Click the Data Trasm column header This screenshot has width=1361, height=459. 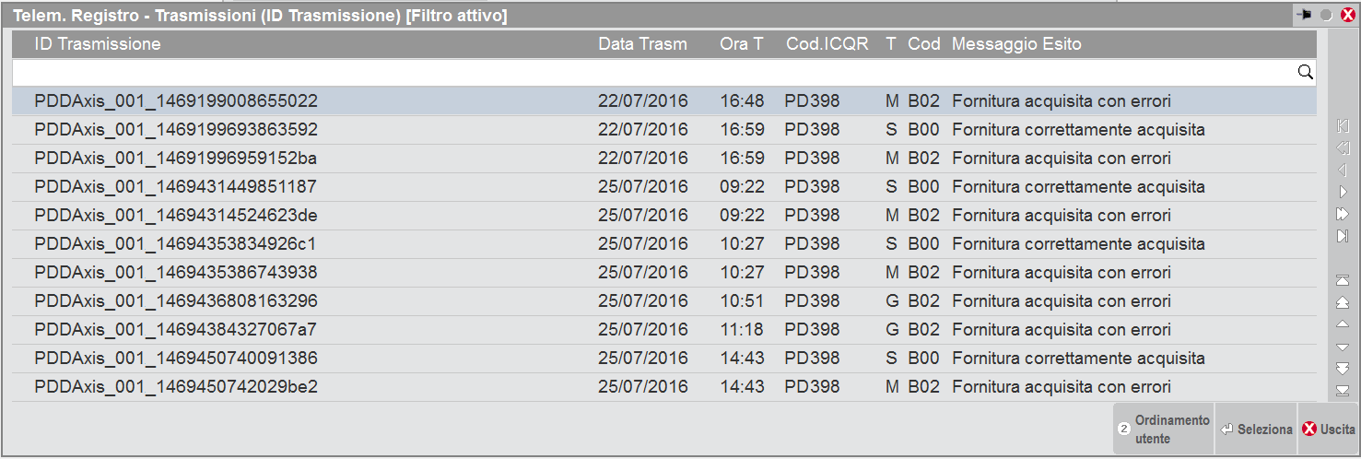tap(642, 44)
